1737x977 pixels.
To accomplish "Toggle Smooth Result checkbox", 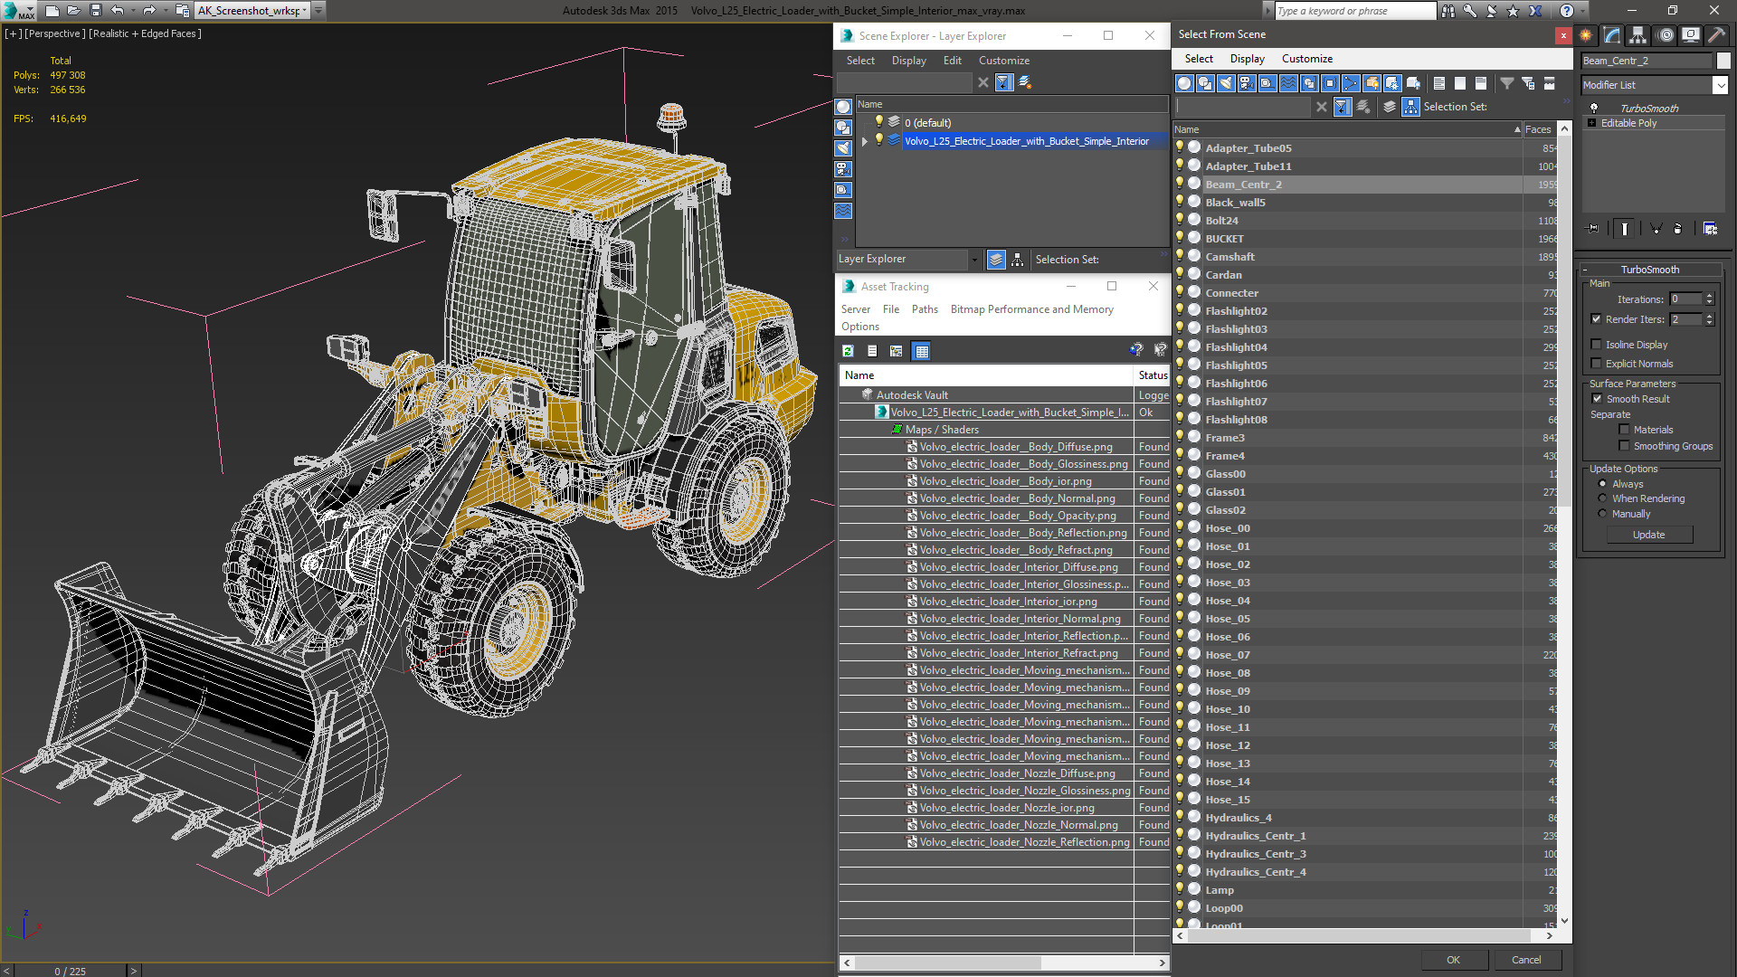I will [x=1597, y=399].
